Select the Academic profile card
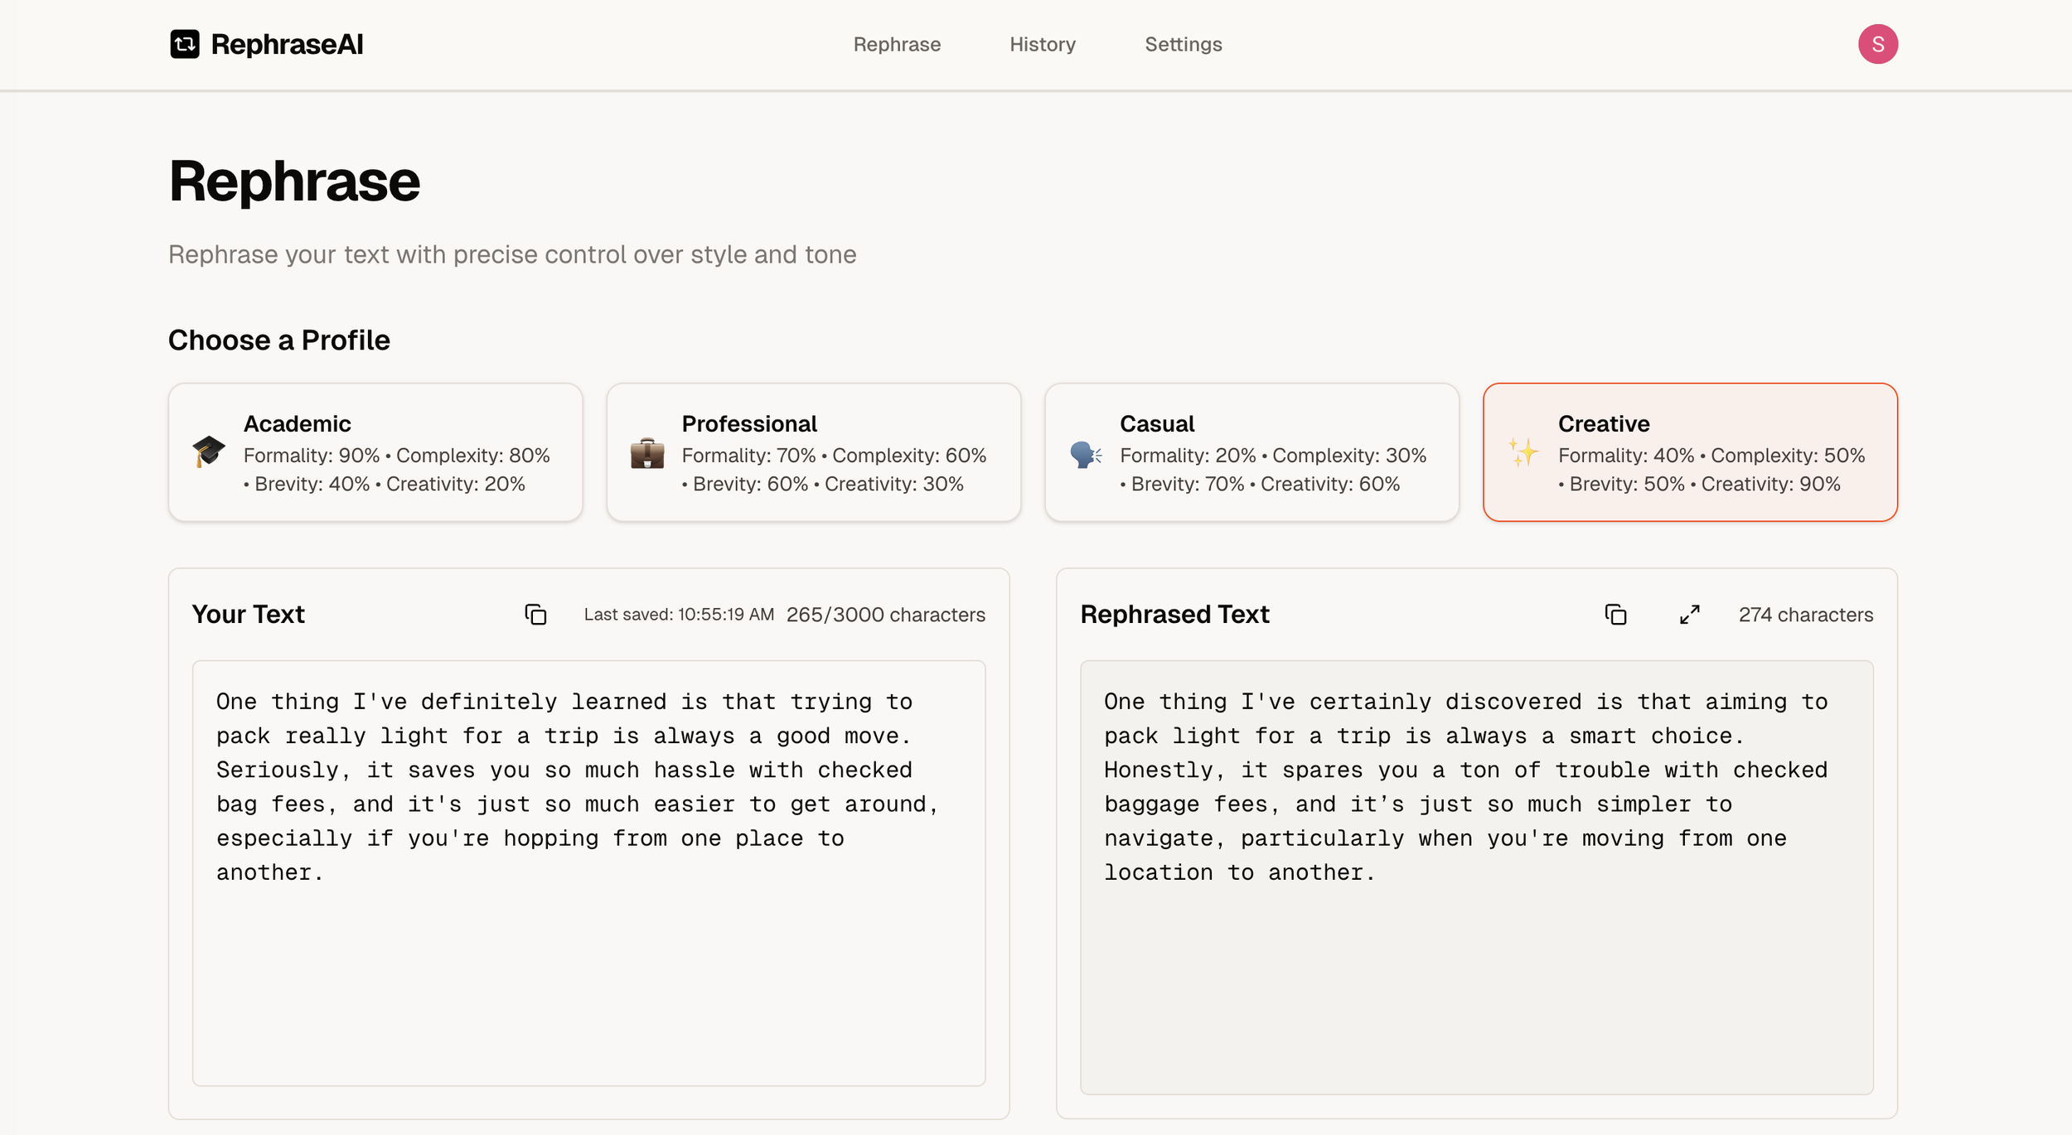The width and height of the screenshot is (2072, 1135). coord(375,452)
